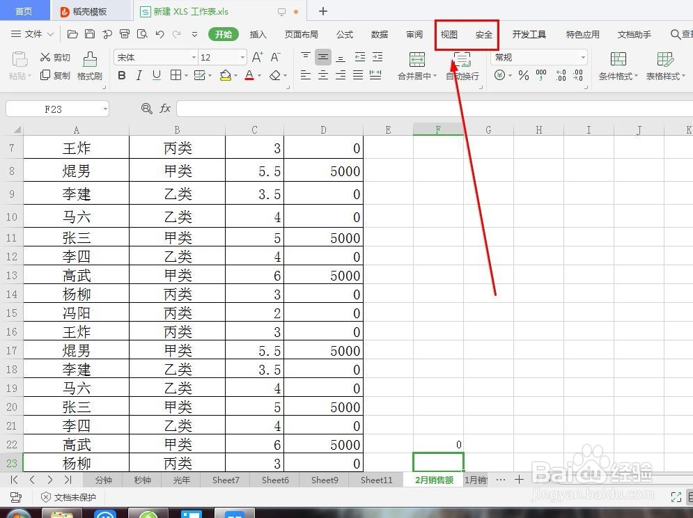The height and width of the screenshot is (518, 693).
Task: Switch to the 视图 ribbon tab
Action: [x=448, y=34]
